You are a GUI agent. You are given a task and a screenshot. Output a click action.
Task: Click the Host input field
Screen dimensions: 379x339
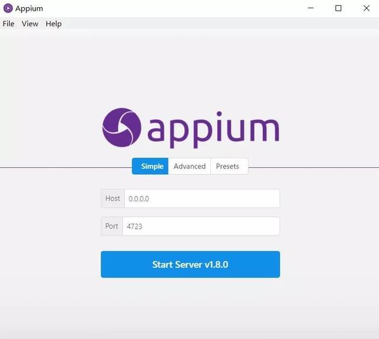[x=202, y=199]
